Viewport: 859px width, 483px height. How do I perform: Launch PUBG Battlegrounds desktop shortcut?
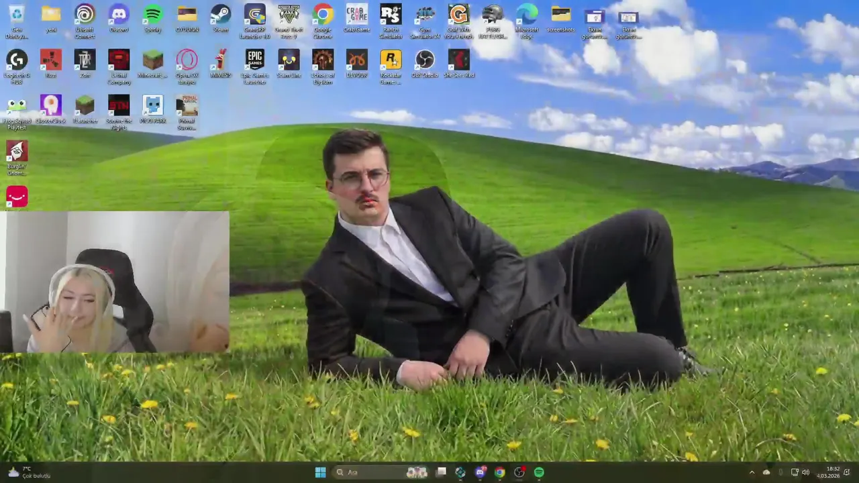tap(493, 21)
